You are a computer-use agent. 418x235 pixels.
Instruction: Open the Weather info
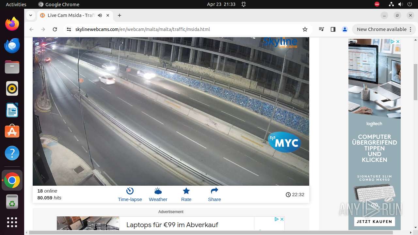coord(158,195)
